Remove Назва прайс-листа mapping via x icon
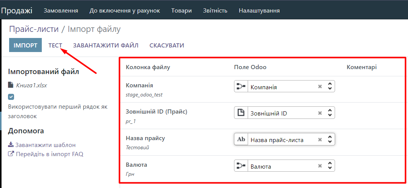408x188 pixels. (320, 140)
